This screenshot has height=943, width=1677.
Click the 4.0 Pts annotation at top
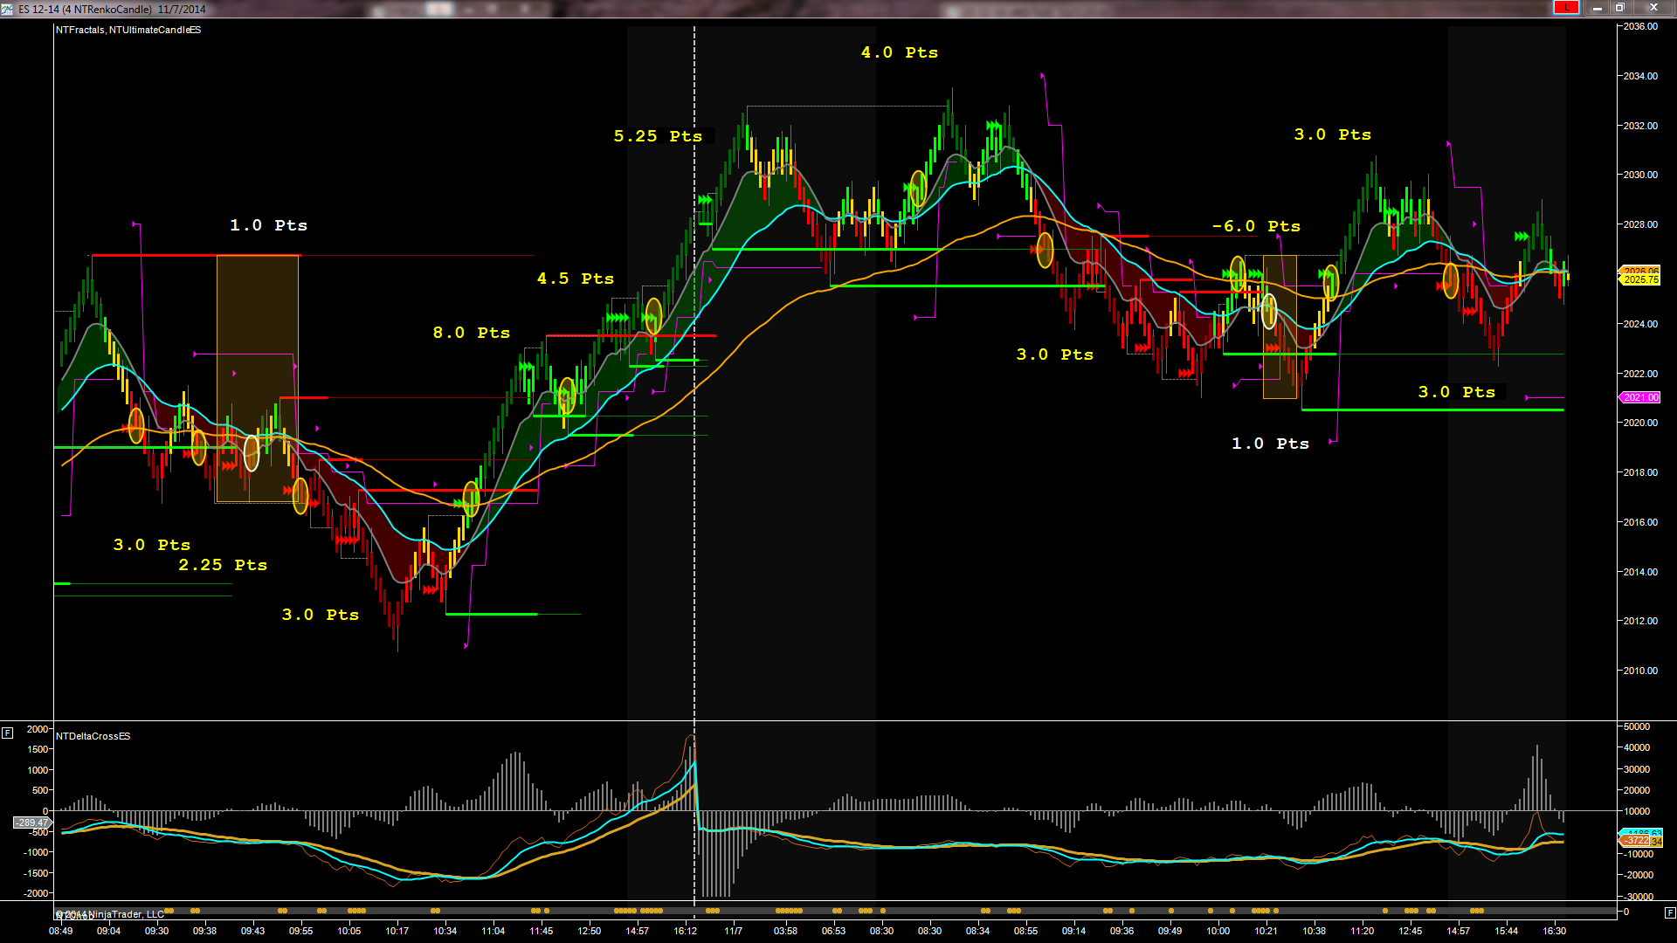[899, 52]
